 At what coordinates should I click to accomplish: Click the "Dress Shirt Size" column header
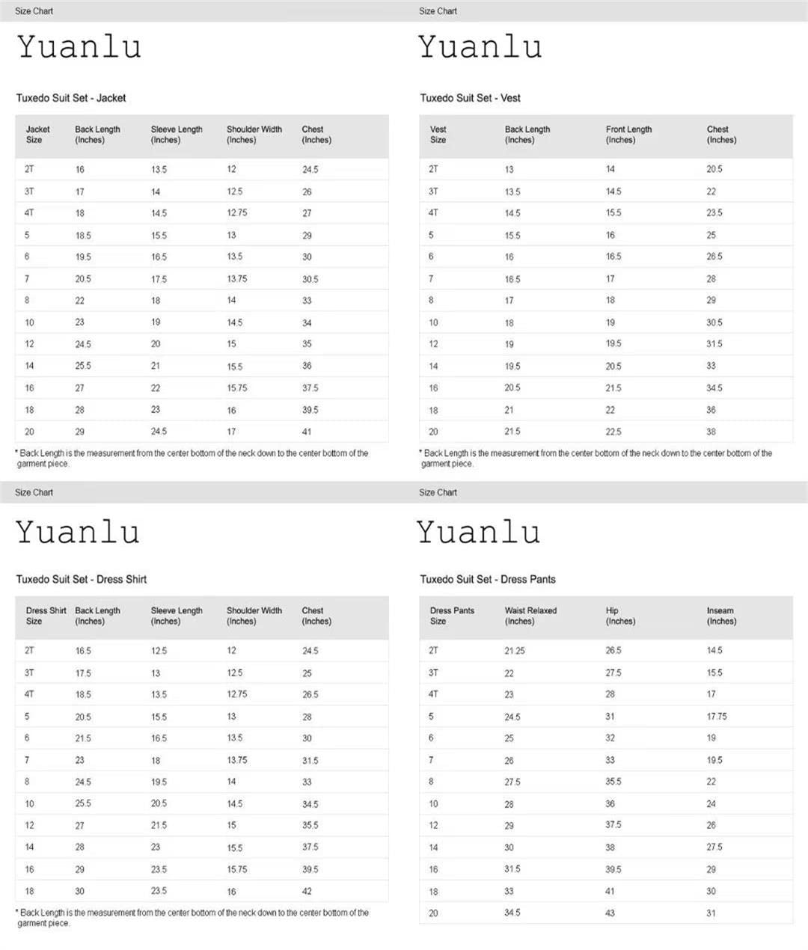(x=46, y=616)
